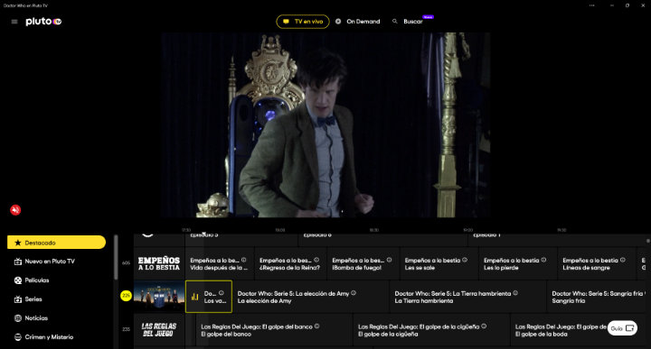The width and height of the screenshot is (651, 349).
Task: Select the Destacado category
Action: (56, 243)
